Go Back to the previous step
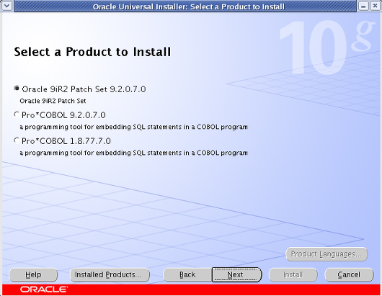Viewport: 382px width, 296px height. coord(187,275)
